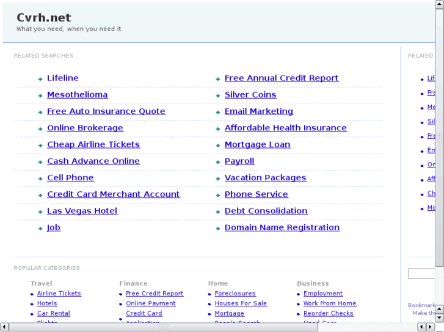Click the arrow icon next to Cell Phone
The height and width of the screenshot is (332, 444).
point(40,178)
